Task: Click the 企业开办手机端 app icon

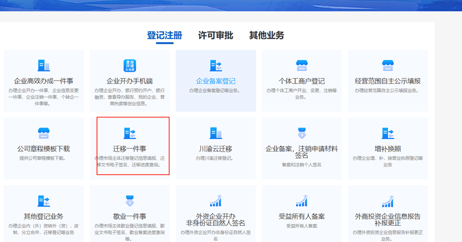Action: pyautogui.click(x=129, y=66)
